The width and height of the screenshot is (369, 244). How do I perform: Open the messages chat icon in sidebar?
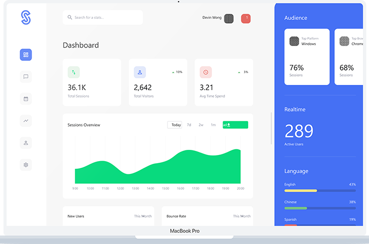pyautogui.click(x=26, y=77)
